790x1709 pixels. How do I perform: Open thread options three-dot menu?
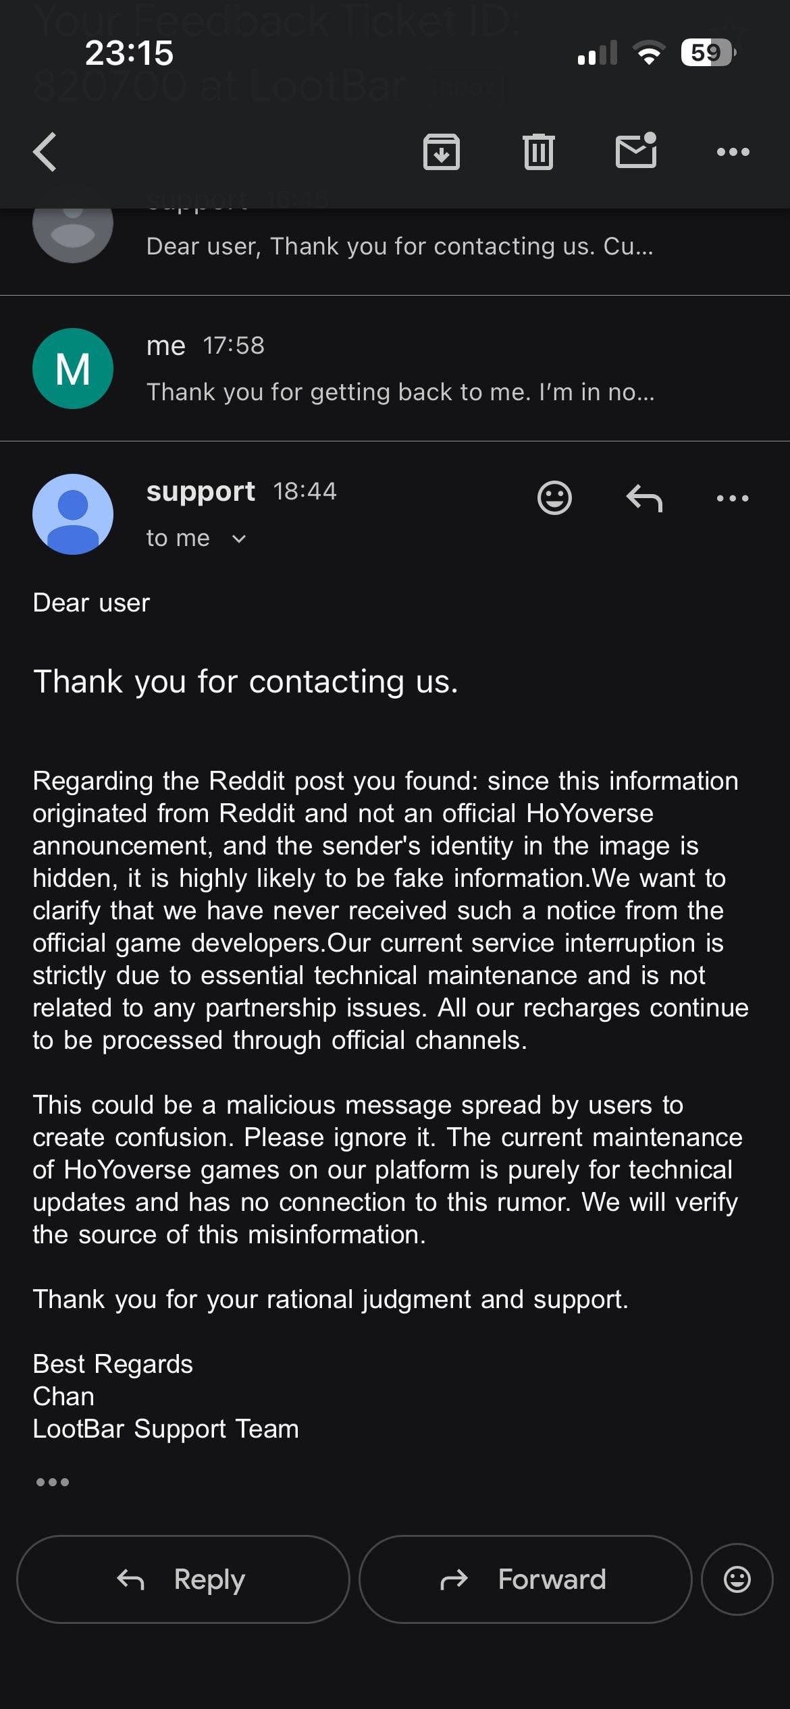point(733,152)
